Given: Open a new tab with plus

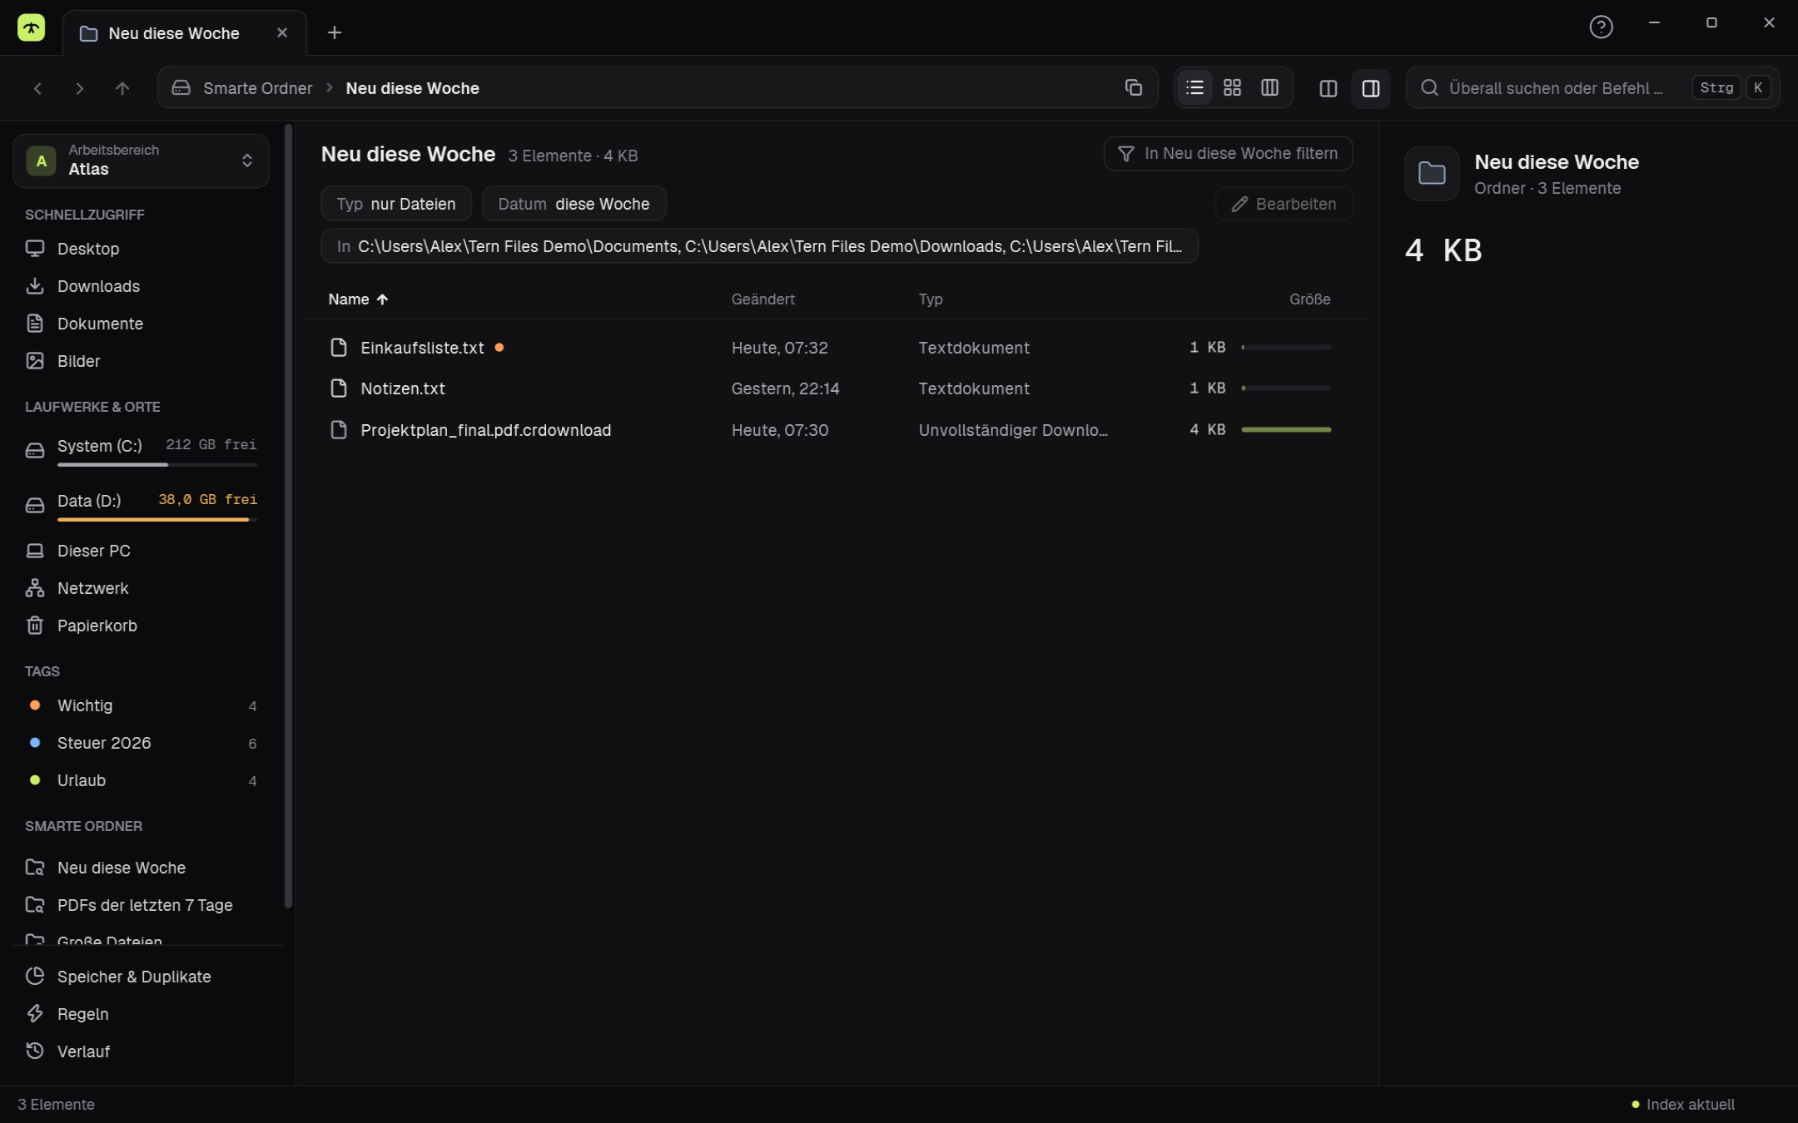Looking at the screenshot, I should (x=335, y=32).
